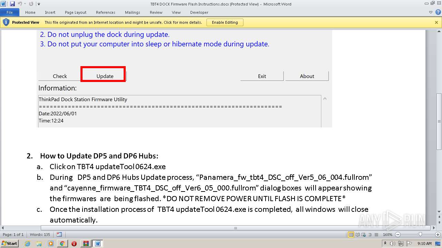
Task: Click the 'Date:2022/06/01' text
Action: (58, 114)
